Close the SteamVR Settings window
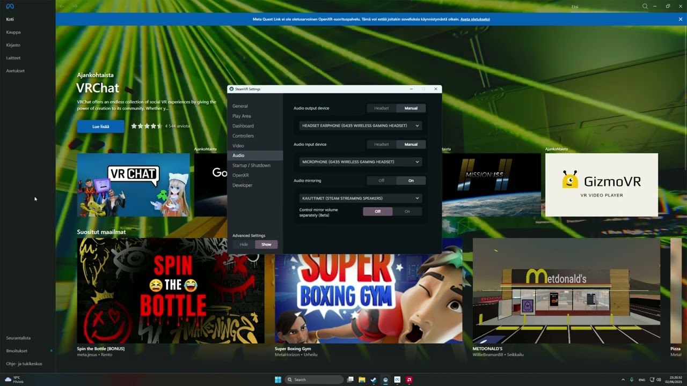 (436, 89)
